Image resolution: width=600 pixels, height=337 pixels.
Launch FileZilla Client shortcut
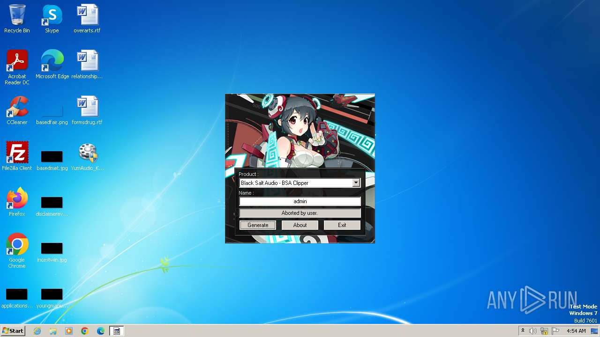17,156
